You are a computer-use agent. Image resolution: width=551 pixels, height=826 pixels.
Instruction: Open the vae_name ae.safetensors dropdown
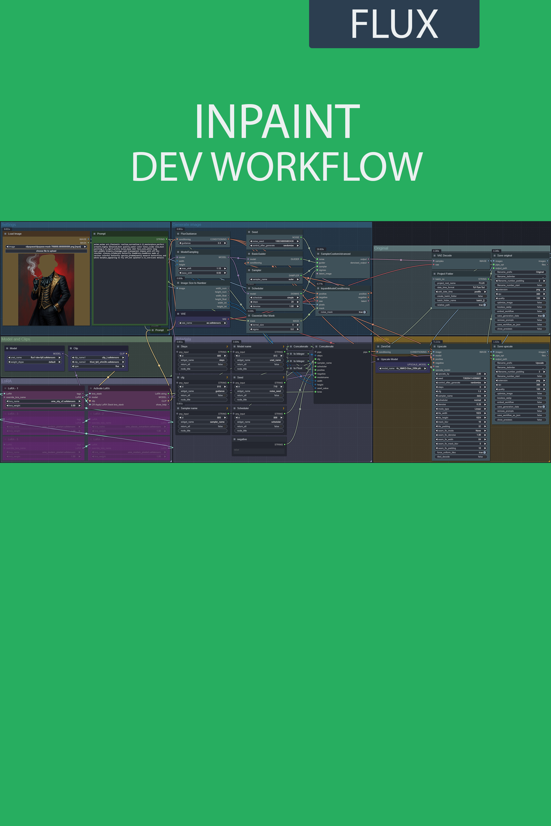[203, 323]
